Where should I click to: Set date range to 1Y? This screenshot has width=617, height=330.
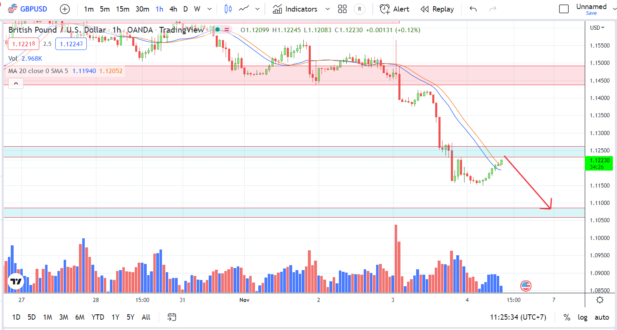pos(115,317)
